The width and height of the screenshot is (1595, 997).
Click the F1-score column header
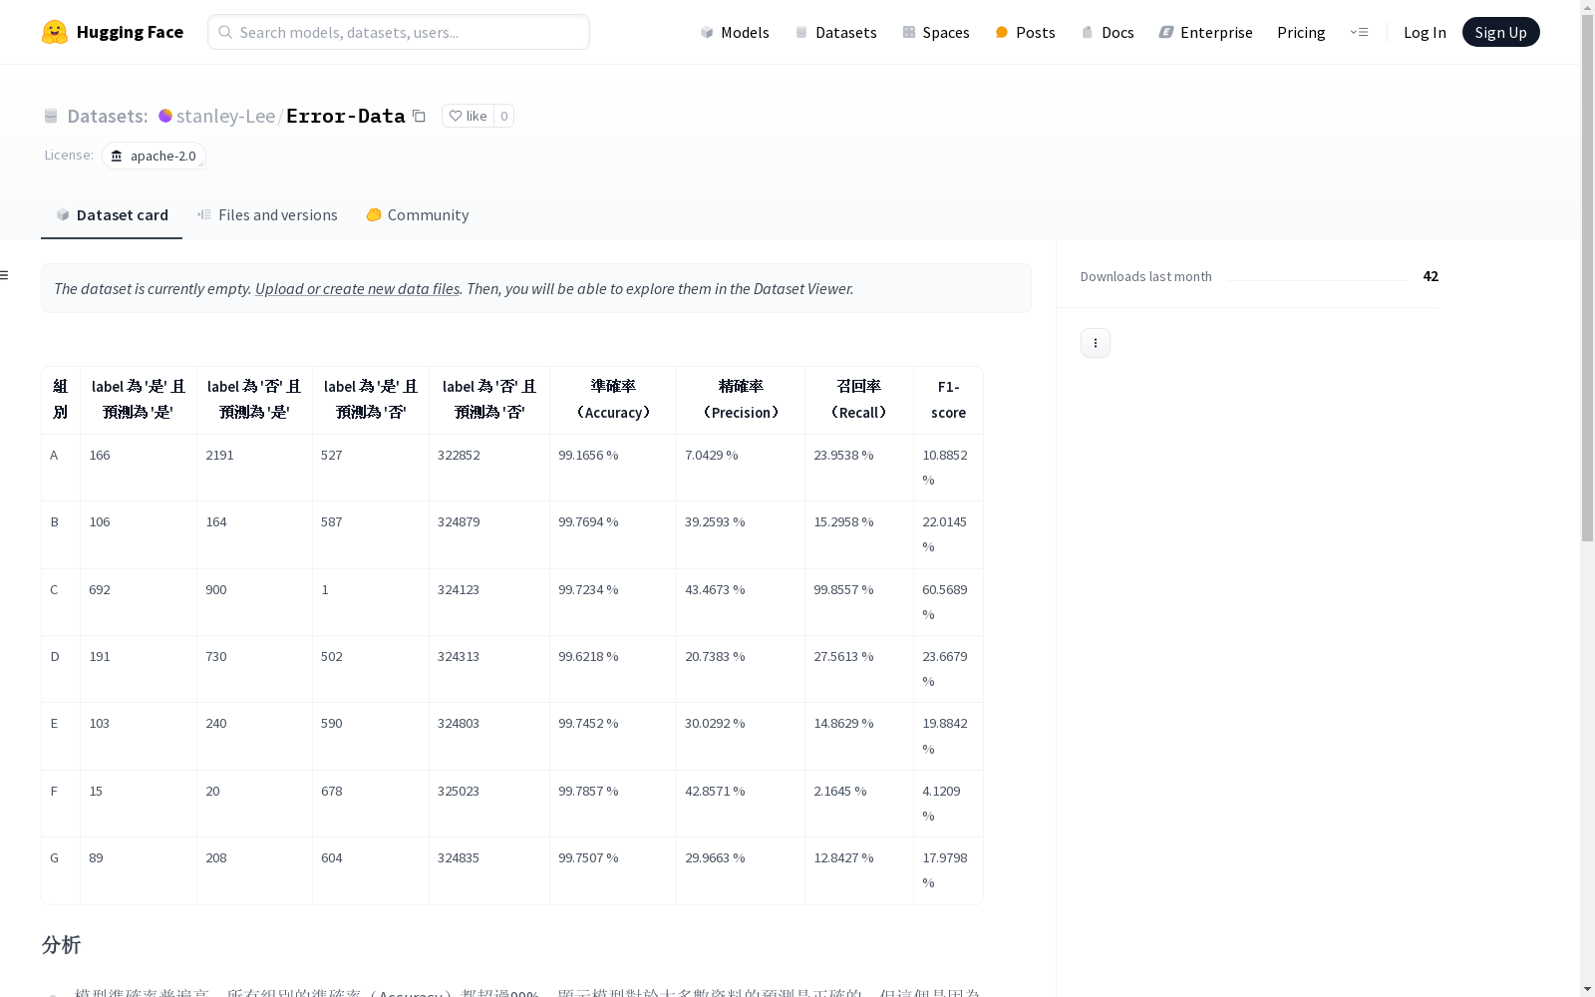[x=948, y=399]
